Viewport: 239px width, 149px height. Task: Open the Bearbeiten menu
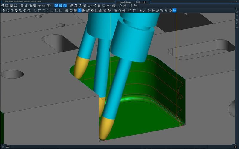pos(19,2)
